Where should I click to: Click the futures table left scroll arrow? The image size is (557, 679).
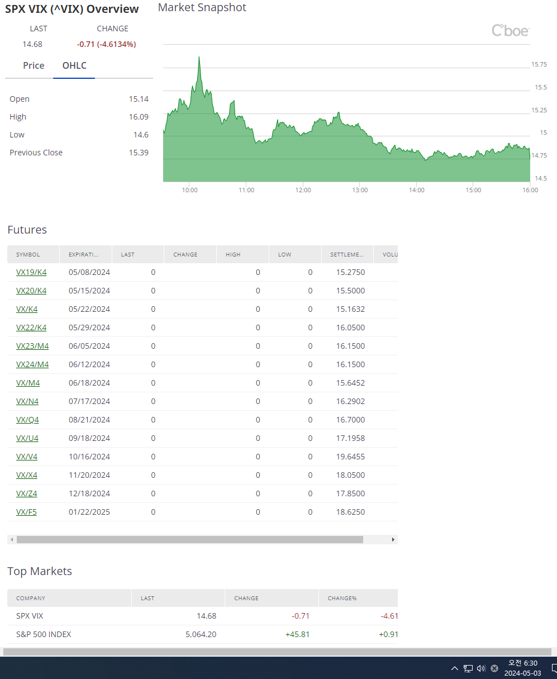pos(11,540)
